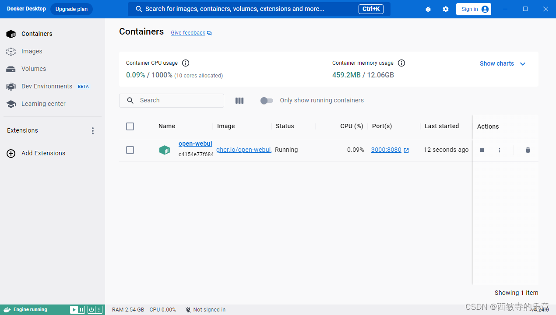Open Containers in sidebar
Viewport: 556px width, 315px height.
click(53, 34)
